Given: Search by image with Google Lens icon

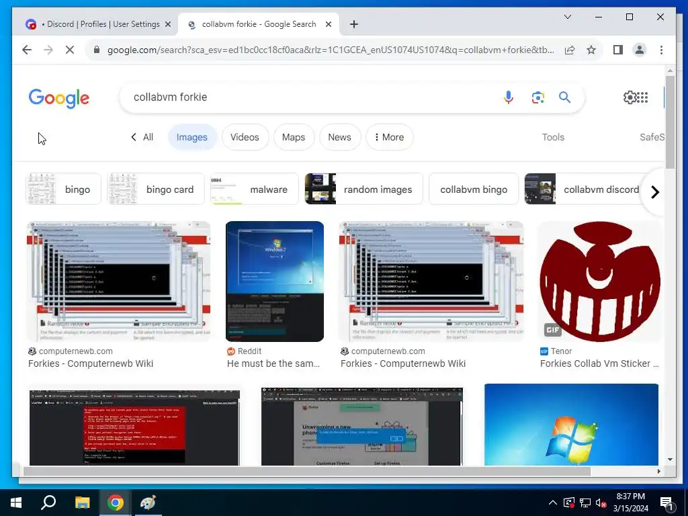Looking at the screenshot, I should (x=538, y=97).
